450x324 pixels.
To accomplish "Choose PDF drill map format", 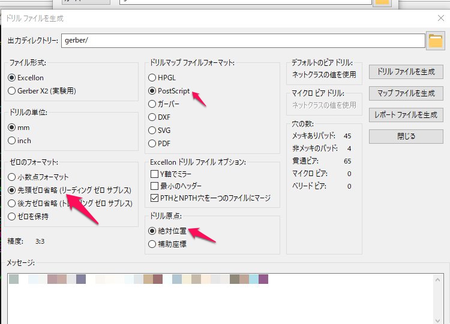I will [152, 144].
